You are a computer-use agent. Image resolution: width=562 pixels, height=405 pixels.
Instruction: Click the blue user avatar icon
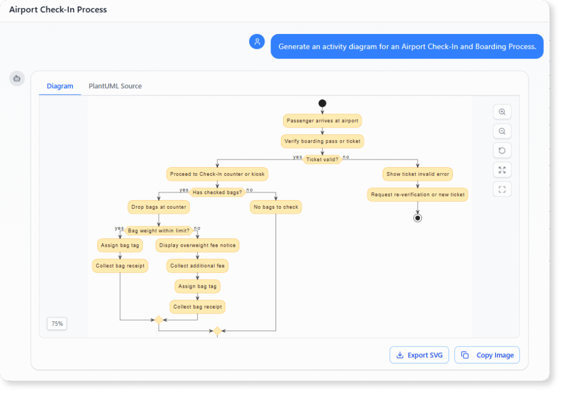[x=257, y=42]
